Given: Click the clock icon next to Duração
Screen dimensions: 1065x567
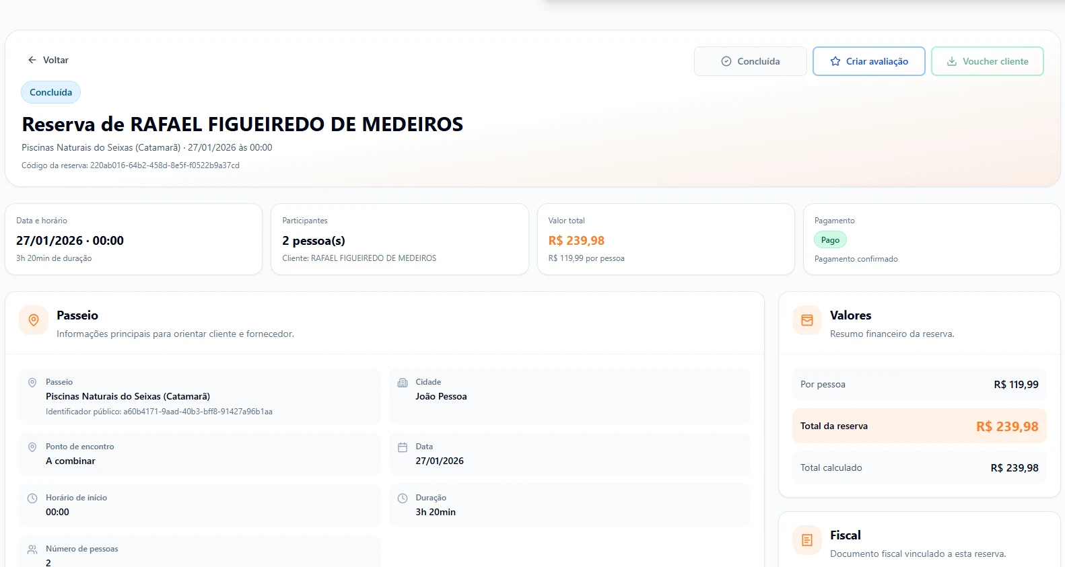Looking at the screenshot, I should pos(403,498).
